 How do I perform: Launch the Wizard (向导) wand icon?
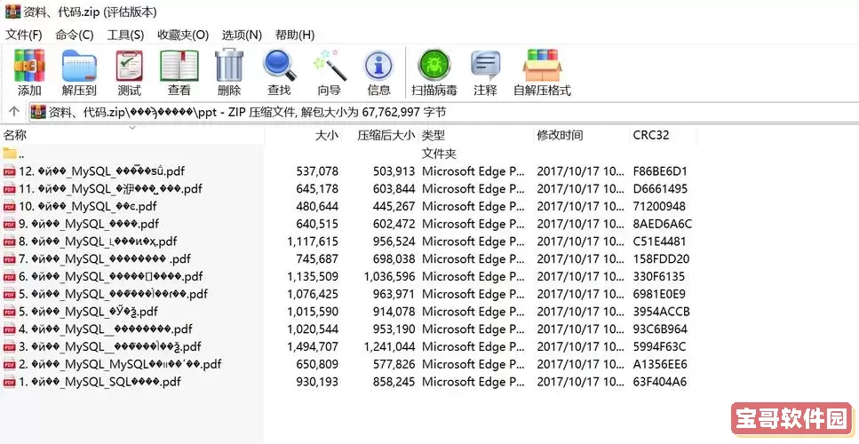click(330, 72)
